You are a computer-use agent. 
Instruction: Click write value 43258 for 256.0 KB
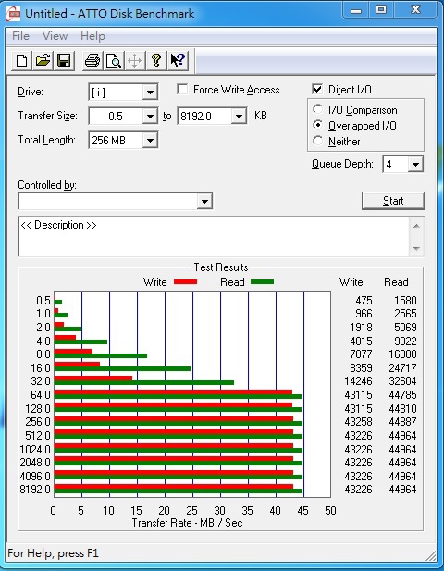point(358,422)
